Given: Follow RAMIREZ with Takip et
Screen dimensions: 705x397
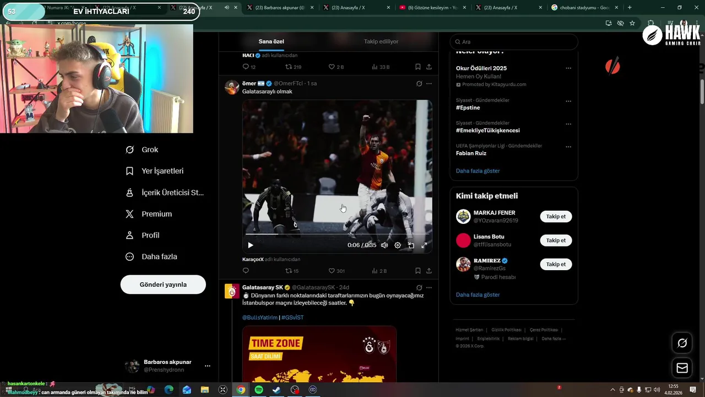Looking at the screenshot, I should [x=556, y=264].
